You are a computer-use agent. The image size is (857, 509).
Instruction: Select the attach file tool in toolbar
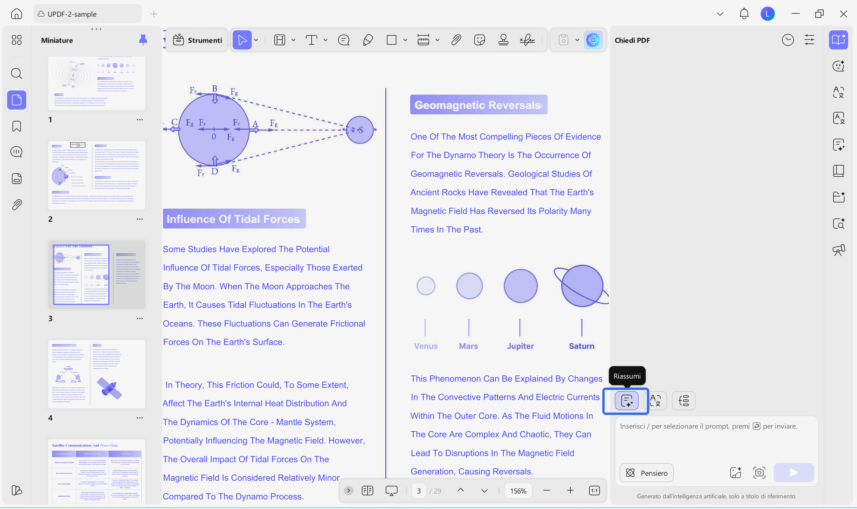coord(456,40)
